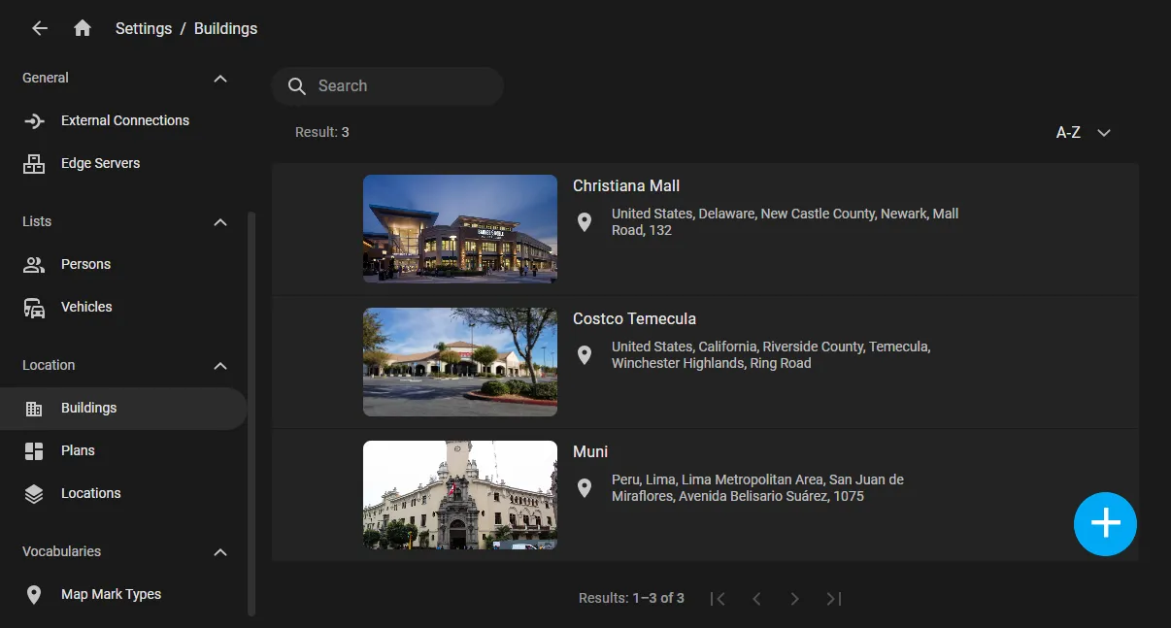Click the Lima, Avenida Belisario Suárez address
1171x628 pixels.
coord(757,488)
